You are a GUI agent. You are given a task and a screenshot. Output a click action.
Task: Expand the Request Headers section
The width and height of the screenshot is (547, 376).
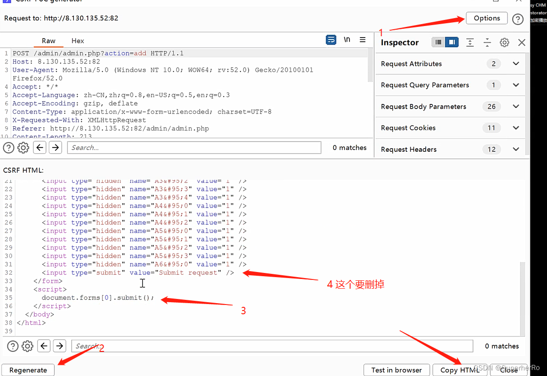[515, 149]
